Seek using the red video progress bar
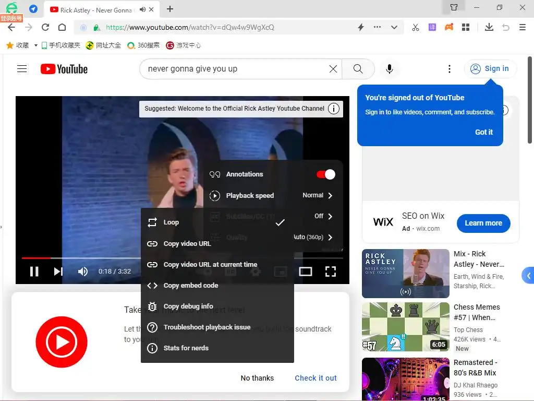This screenshot has height=401, width=534. point(36,258)
